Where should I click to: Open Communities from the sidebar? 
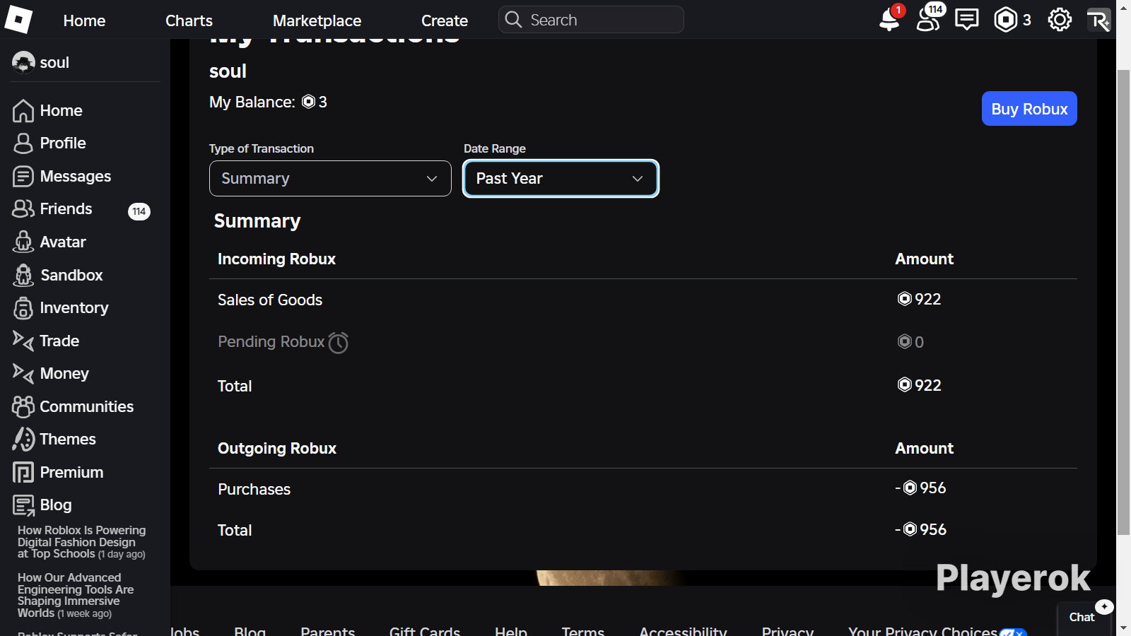coord(73,406)
